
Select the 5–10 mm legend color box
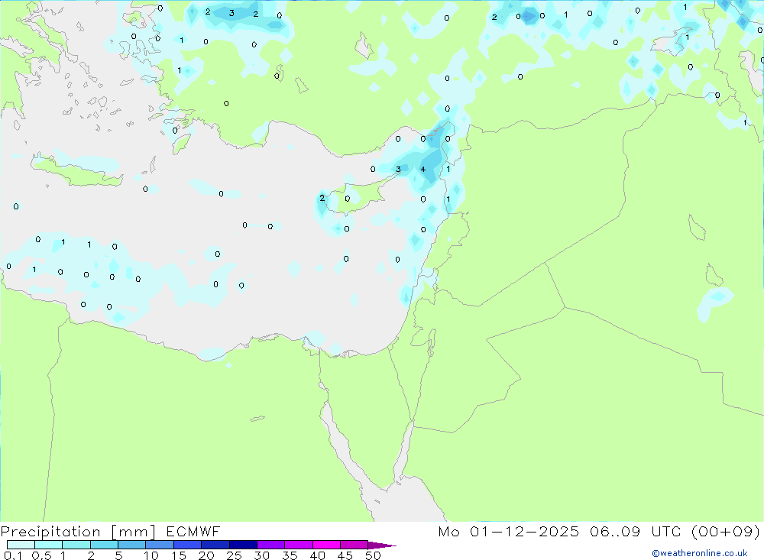pyautogui.click(x=131, y=545)
